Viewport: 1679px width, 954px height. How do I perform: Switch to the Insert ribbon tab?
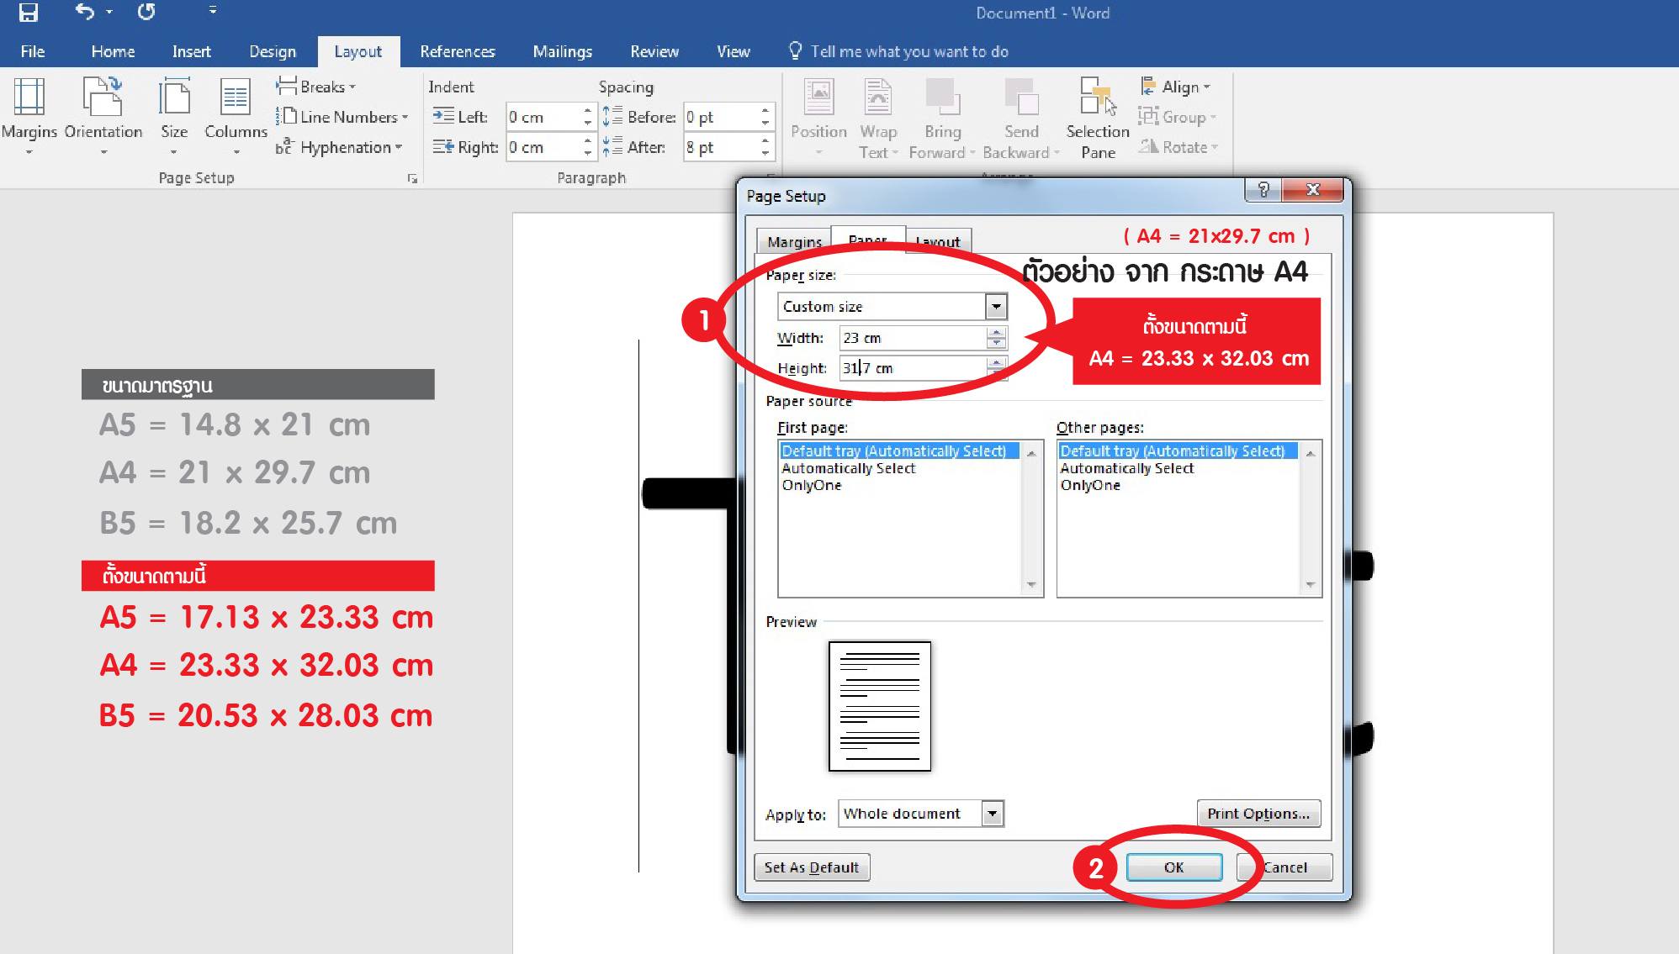[x=191, y=51]
